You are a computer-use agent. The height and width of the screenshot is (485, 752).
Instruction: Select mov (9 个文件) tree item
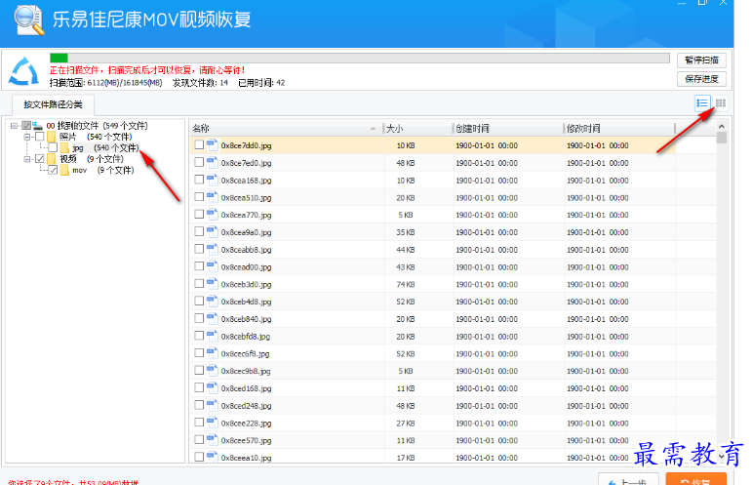(103, 170)
